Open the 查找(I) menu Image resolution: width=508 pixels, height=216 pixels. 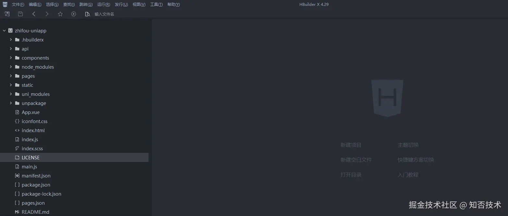point(69,5)
